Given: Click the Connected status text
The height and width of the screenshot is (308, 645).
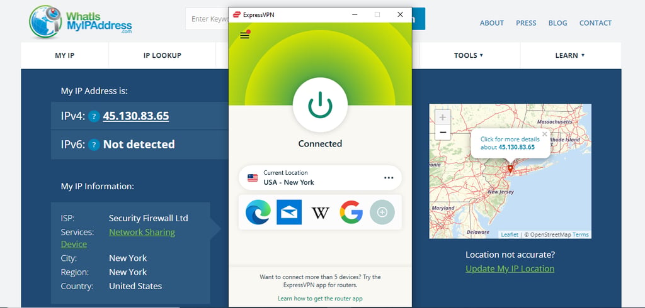Looking at the screenshot, I should point(320,144).
